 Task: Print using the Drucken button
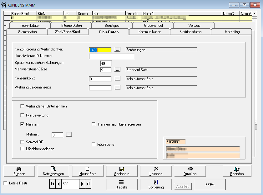click(x=190, y=171)
